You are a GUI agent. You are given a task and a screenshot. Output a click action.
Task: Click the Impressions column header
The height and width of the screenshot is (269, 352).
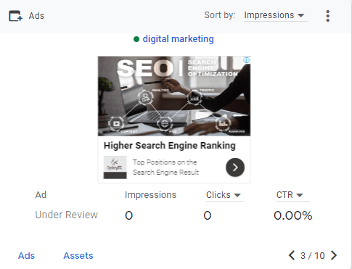(x=150, y=195)
